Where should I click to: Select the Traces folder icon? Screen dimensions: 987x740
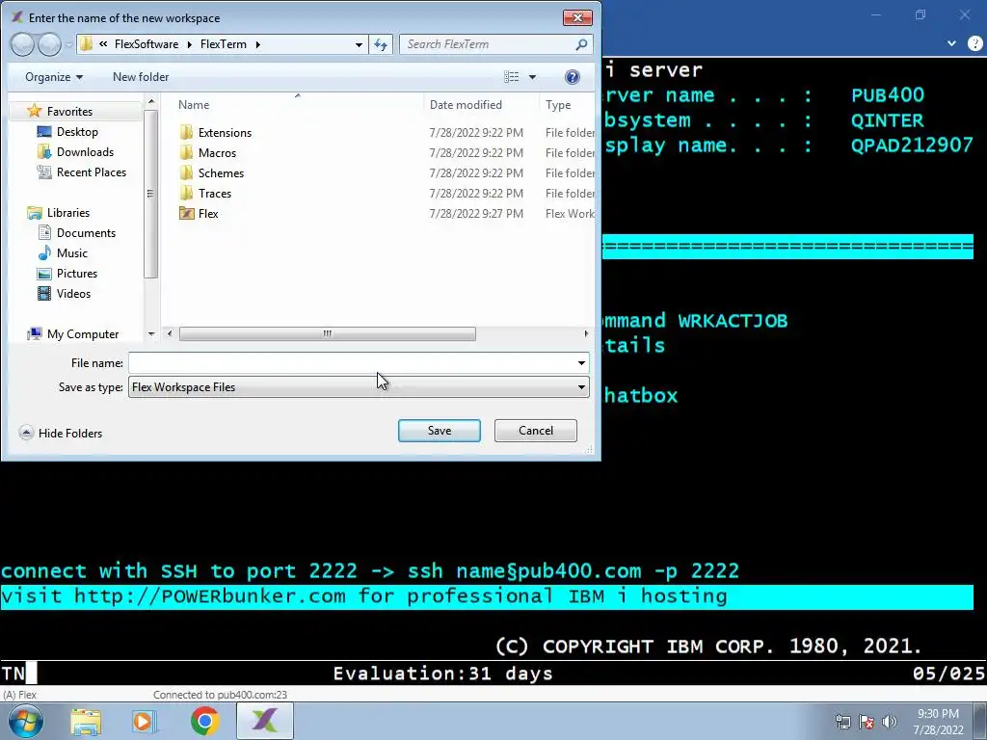(x=186, y=193)
